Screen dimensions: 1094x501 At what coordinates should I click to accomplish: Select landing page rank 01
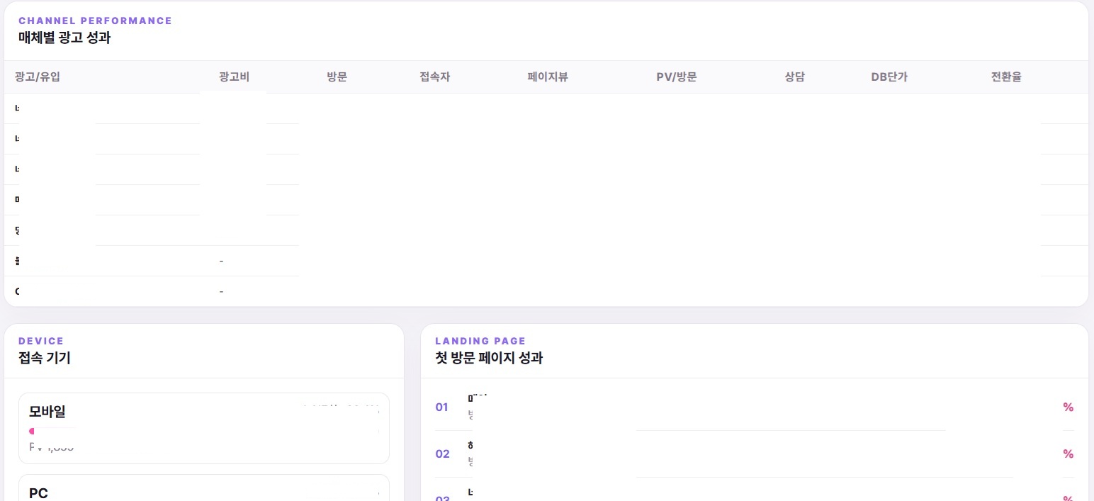441,407
